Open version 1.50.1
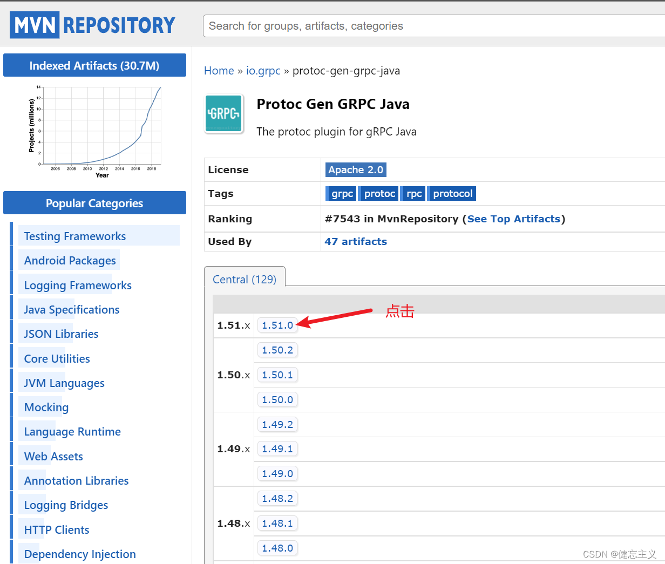 click(x=277, y=375)
